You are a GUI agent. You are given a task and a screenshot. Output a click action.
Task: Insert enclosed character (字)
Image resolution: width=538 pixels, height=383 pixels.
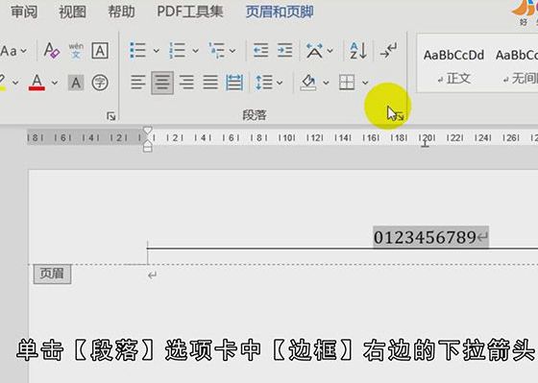click(100, 83)
